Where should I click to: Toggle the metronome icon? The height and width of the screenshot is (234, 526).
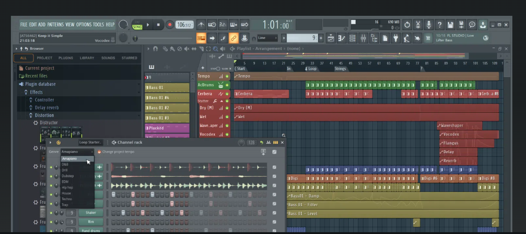[201, 25]
